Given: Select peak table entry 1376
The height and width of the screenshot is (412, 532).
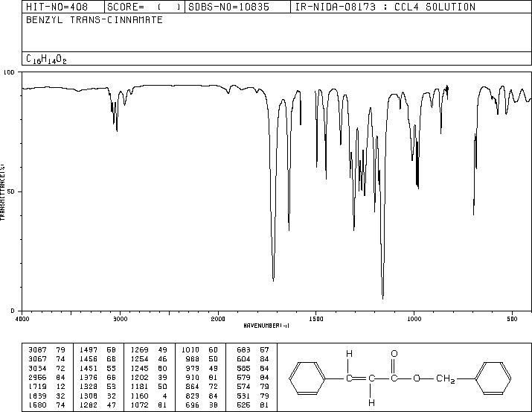Looking at the screenshot, I should tap(89, 377).
